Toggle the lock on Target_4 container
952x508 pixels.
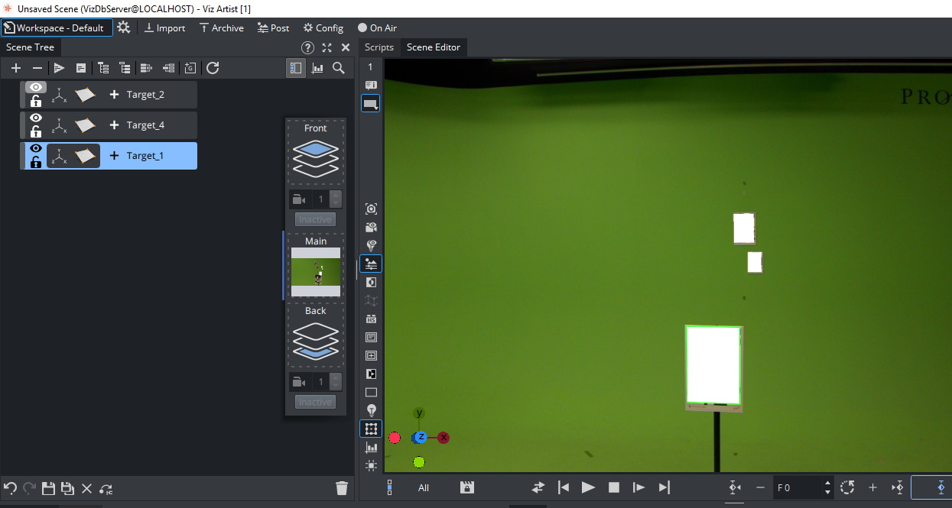36,131
